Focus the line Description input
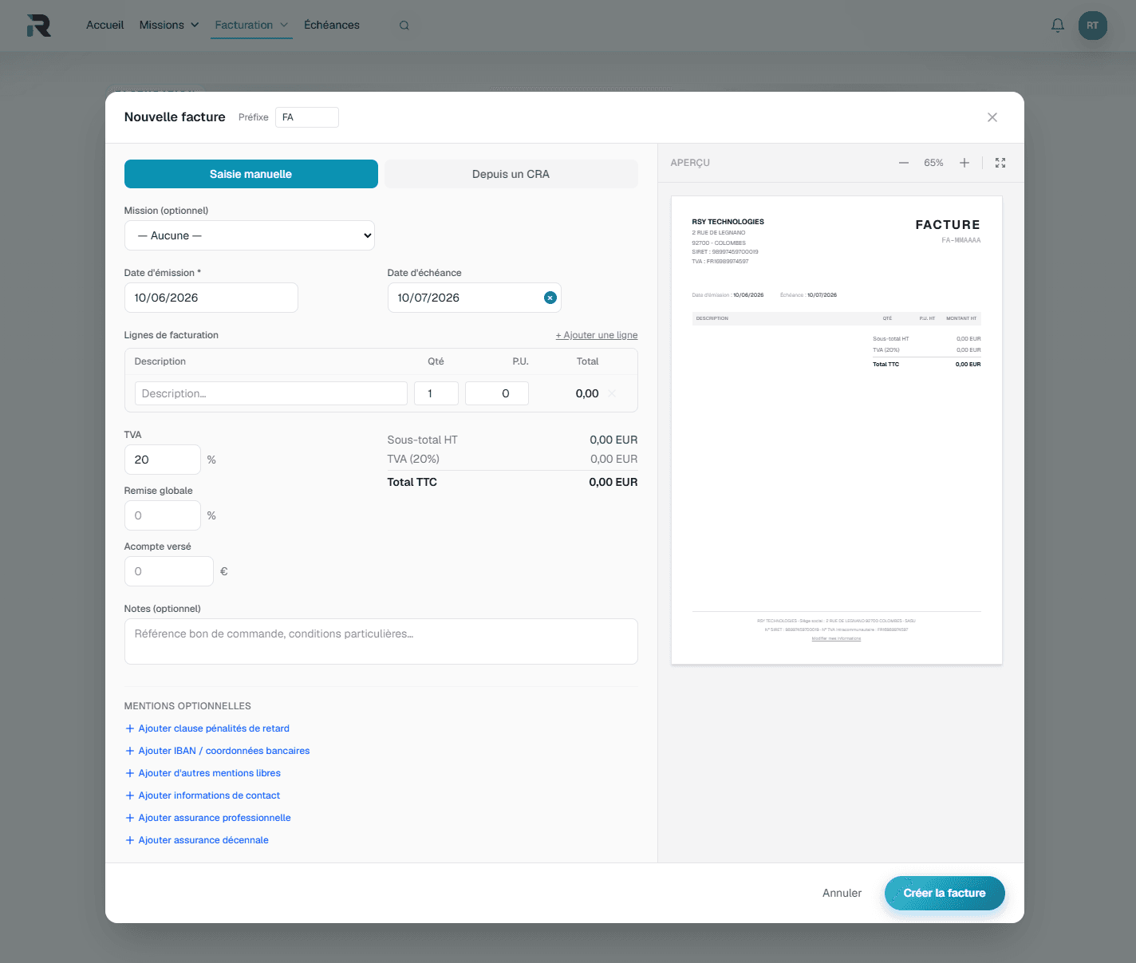The image size is (1136, 963). coord(271,393)
